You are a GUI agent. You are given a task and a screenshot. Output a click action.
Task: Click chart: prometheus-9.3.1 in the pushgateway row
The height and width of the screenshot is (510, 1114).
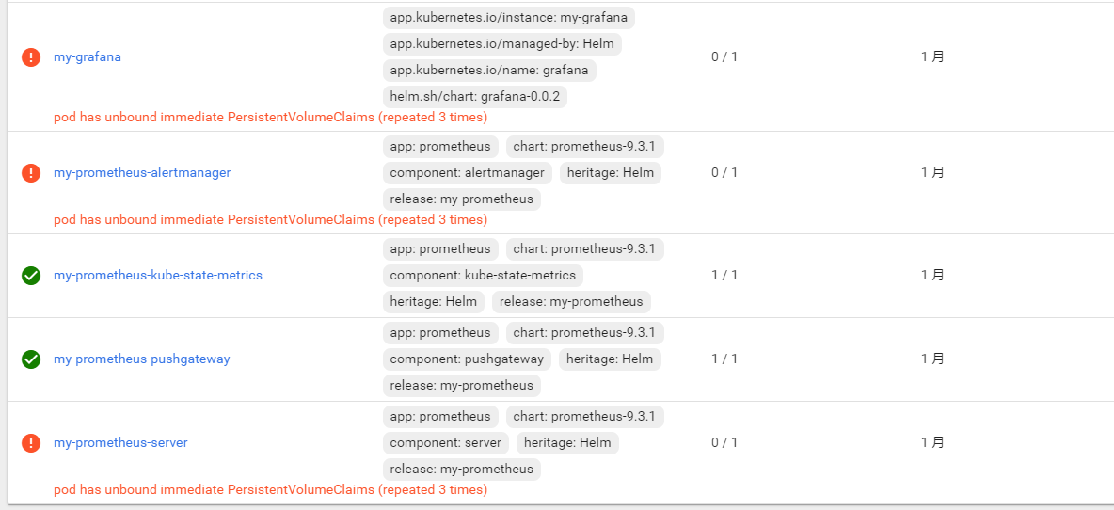point(585,333)
